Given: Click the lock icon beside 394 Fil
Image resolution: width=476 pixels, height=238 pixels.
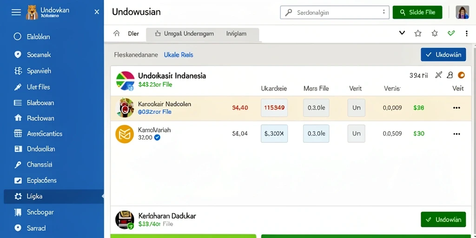Looking at the screenshot, I should (x=450, y=75).
